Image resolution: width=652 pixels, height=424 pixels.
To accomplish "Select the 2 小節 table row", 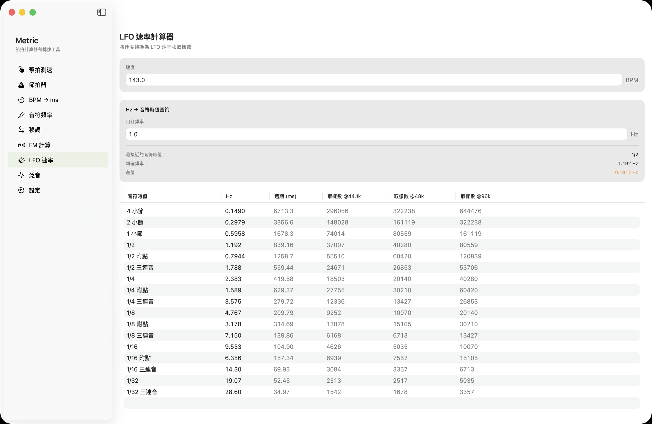I will click(x=382, y=222).
